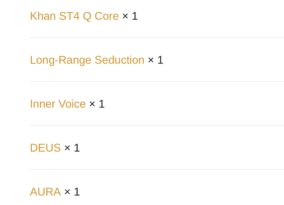Click the Long-Range Seduction link
The height and width of the screenshot is (205, 284).
(x=87, y=60)
